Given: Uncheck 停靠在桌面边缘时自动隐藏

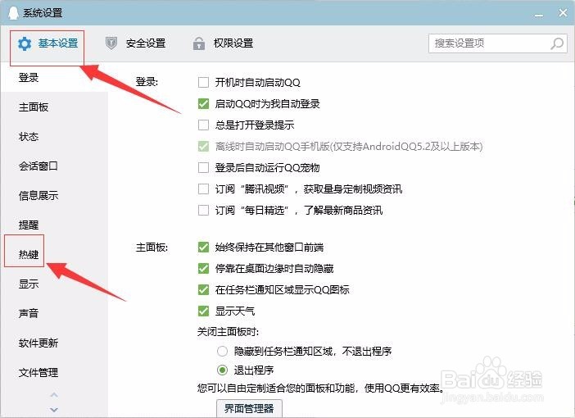Looking at the screenshot, I should point(203,268).
